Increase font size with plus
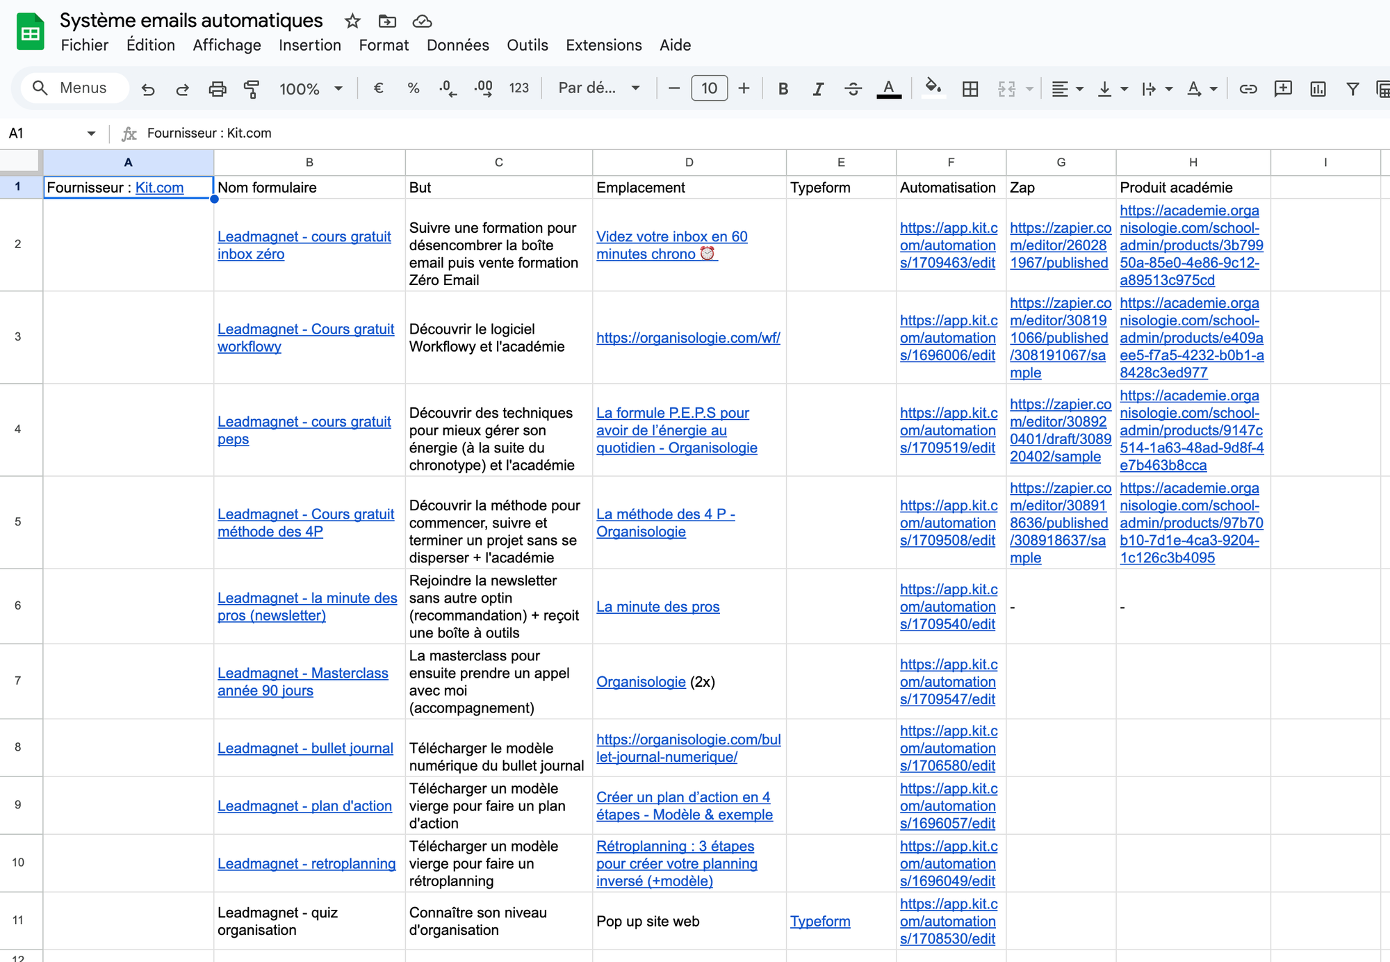The width and height of the screenshot is (1390, 962). point(744,88)
